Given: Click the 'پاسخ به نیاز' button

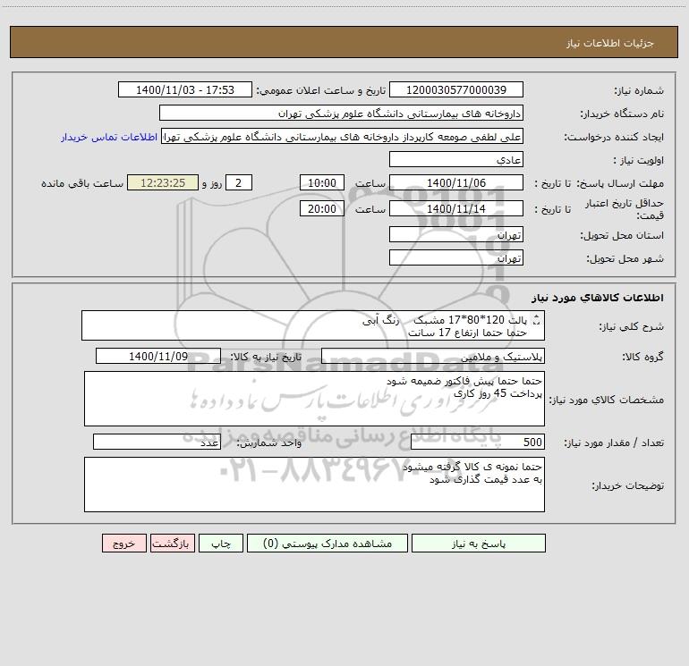Looking at the screenshot, I should tap(478, 544).
